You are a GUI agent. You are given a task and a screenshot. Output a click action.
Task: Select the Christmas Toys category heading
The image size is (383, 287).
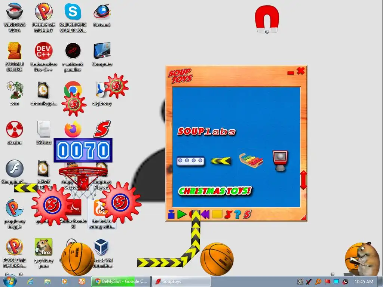pos(215,191)
